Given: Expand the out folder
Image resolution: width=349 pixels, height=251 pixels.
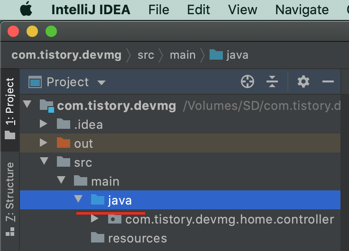Looking at the screenshot, I should tap(44, 143).
